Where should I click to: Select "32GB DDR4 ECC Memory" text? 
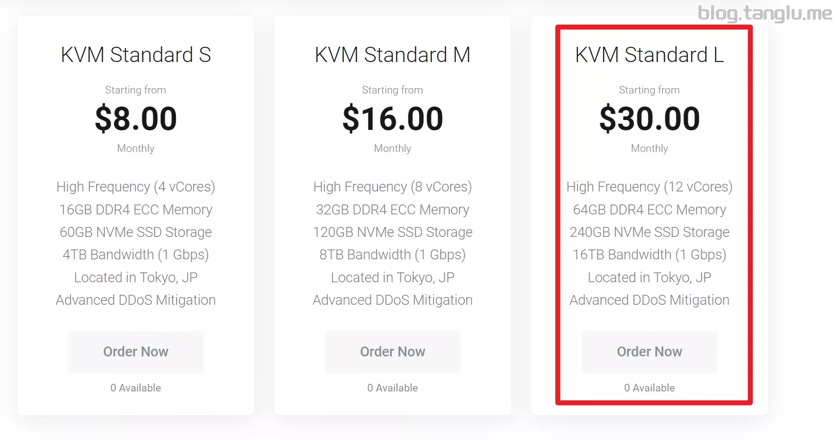point(392,209)
